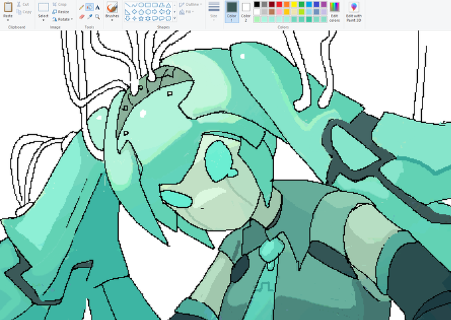Choose the Triangle shape
The image size is (451, 320).
click(x=168, y=5)
